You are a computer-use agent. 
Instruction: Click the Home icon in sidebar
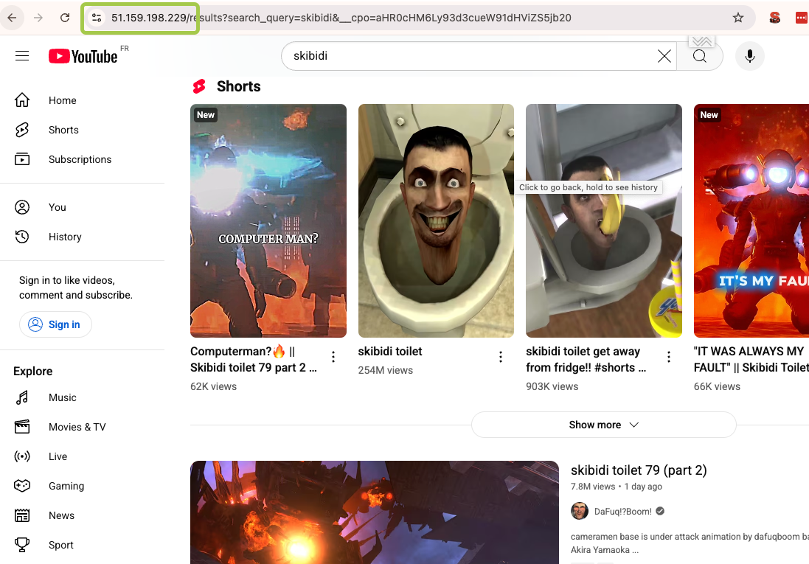tap(22, 100)
